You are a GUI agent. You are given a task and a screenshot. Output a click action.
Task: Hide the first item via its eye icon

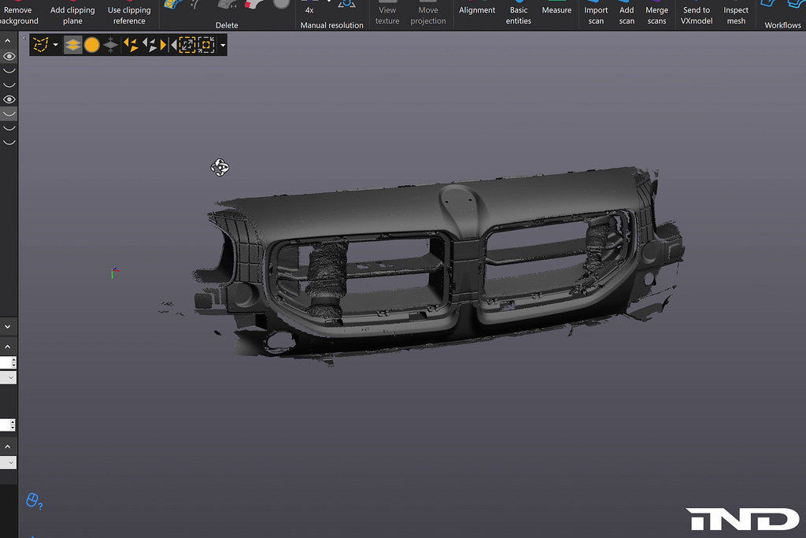point(9,57)
